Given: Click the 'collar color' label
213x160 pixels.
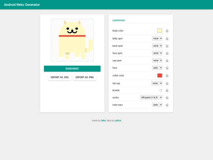Looking at the screenshot, I should click(118, 75).
